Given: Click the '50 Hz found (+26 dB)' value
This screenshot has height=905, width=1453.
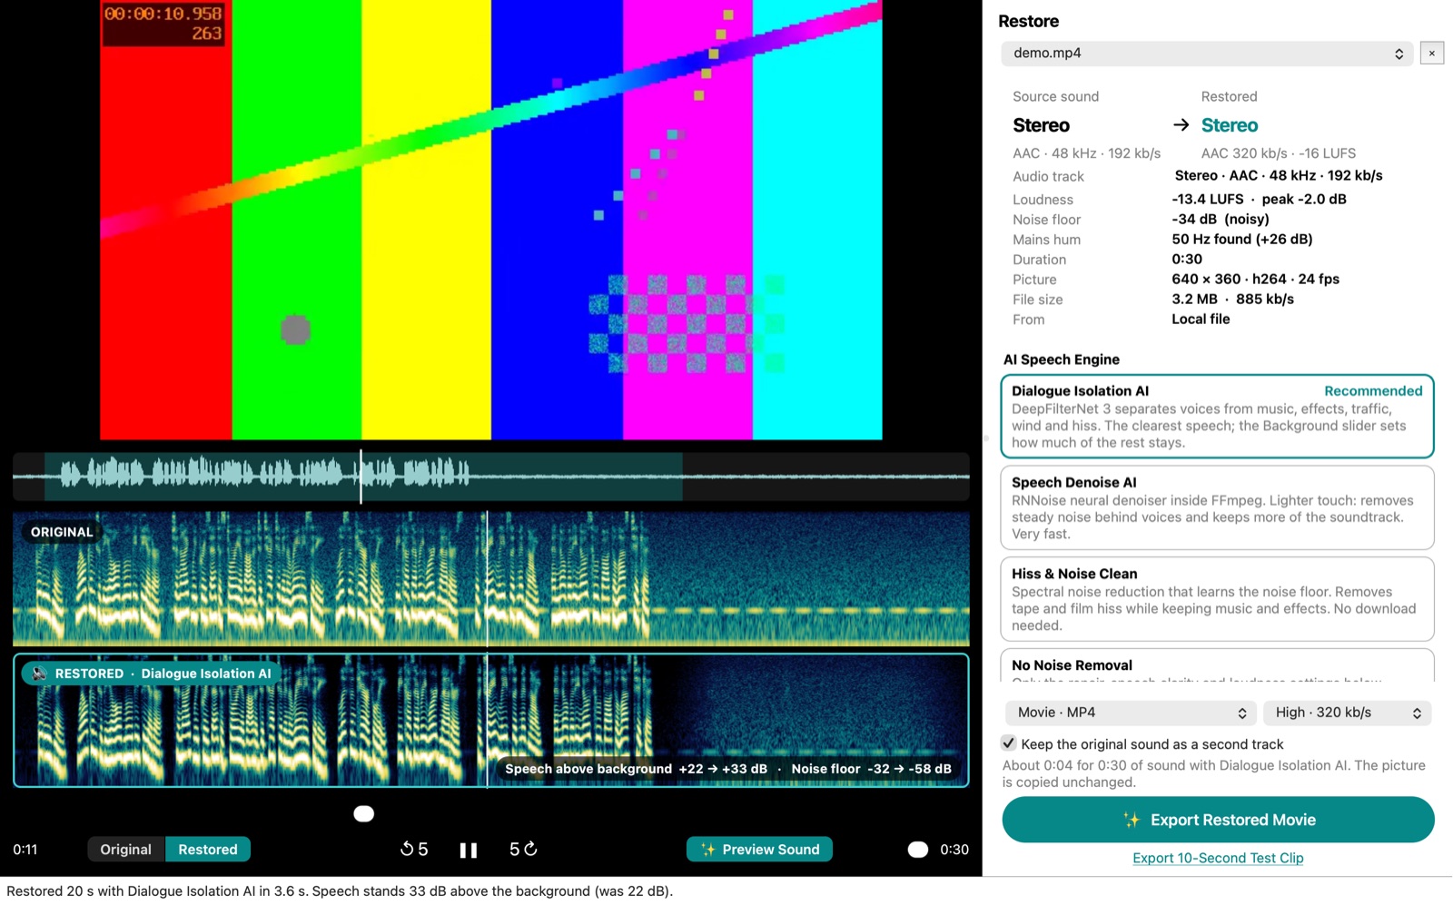Looking at the screenshot, I should pos(1241,240).
